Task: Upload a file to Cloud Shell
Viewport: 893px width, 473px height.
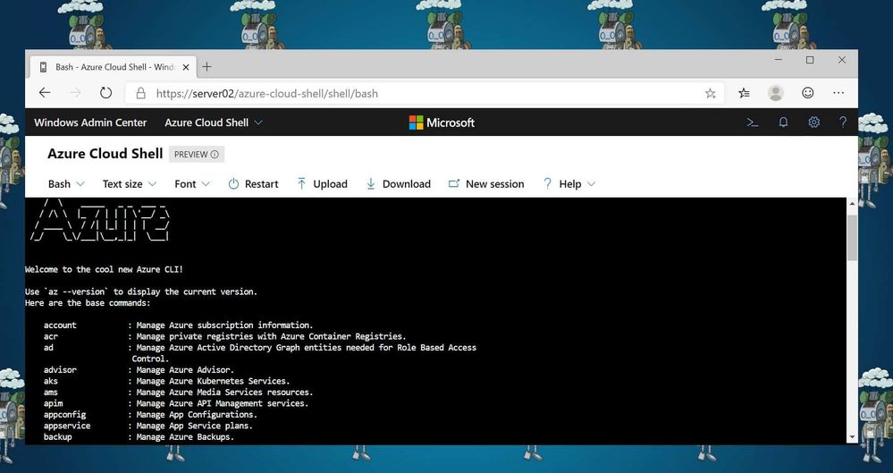Action: [x=322, y=184]
